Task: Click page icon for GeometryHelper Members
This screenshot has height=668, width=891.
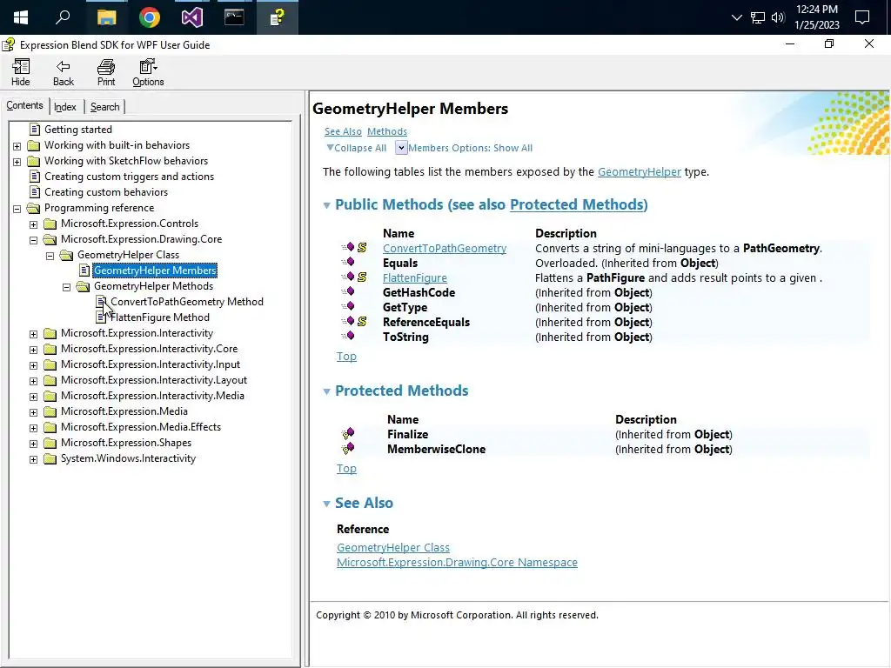Action: click(84, 271)
